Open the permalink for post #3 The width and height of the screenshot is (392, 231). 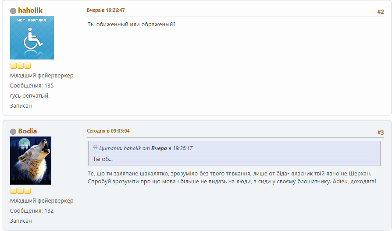(x=381, y=133)
